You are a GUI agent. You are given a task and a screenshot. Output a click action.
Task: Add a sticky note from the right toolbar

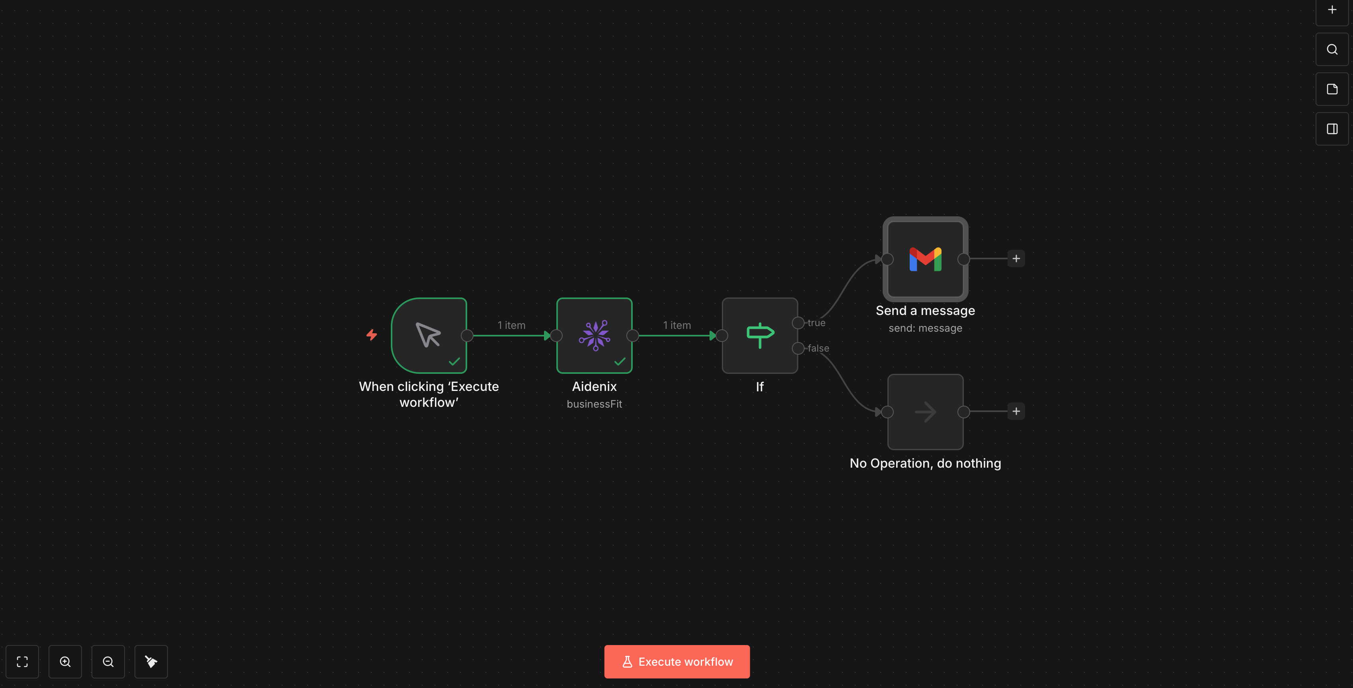click(x=1332, y=89)
